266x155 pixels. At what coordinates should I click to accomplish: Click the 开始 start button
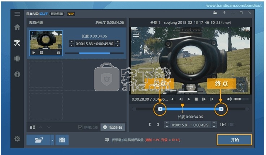click(x=235, y=140)
